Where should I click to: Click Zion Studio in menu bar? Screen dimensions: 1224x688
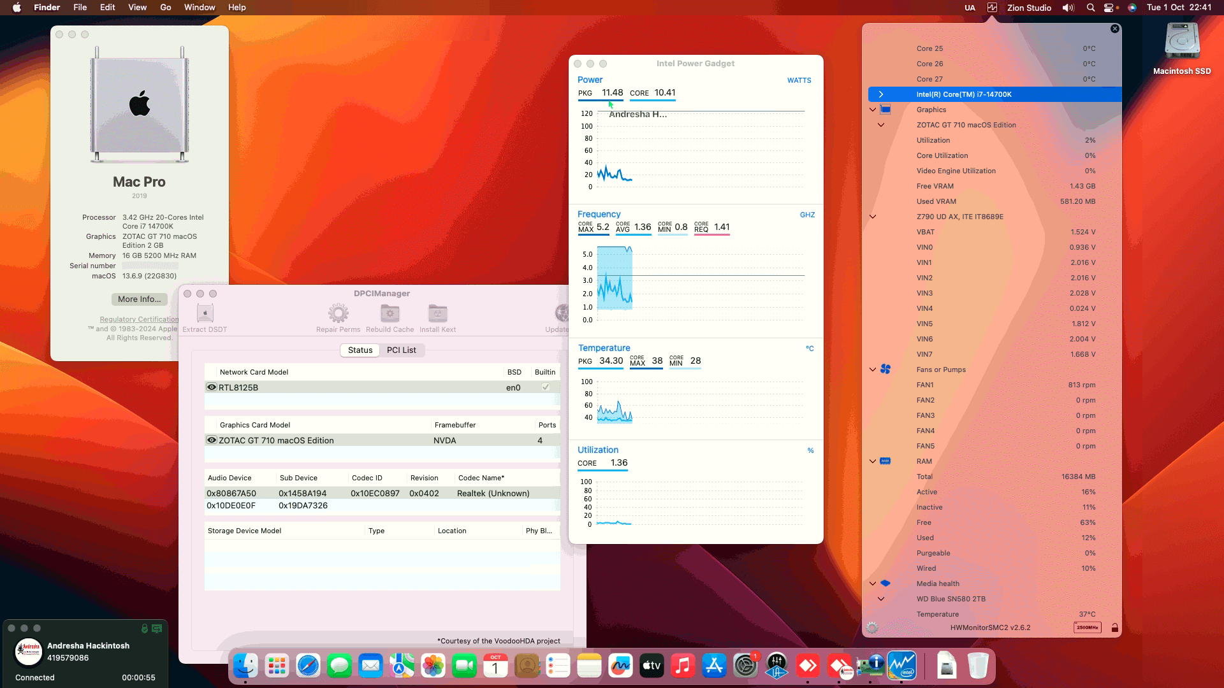point(1029,8)
